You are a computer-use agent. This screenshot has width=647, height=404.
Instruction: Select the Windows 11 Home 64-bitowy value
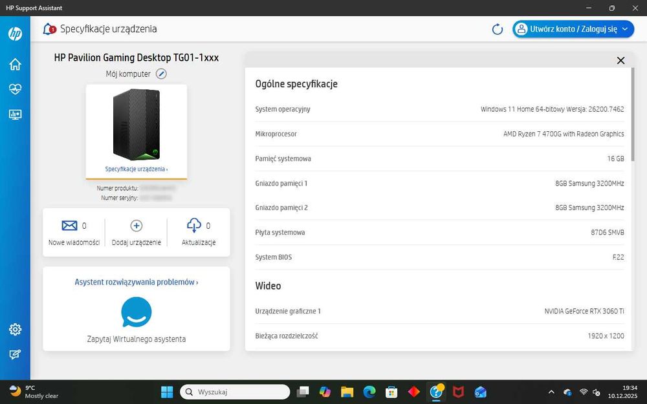[x=552, y=109]
